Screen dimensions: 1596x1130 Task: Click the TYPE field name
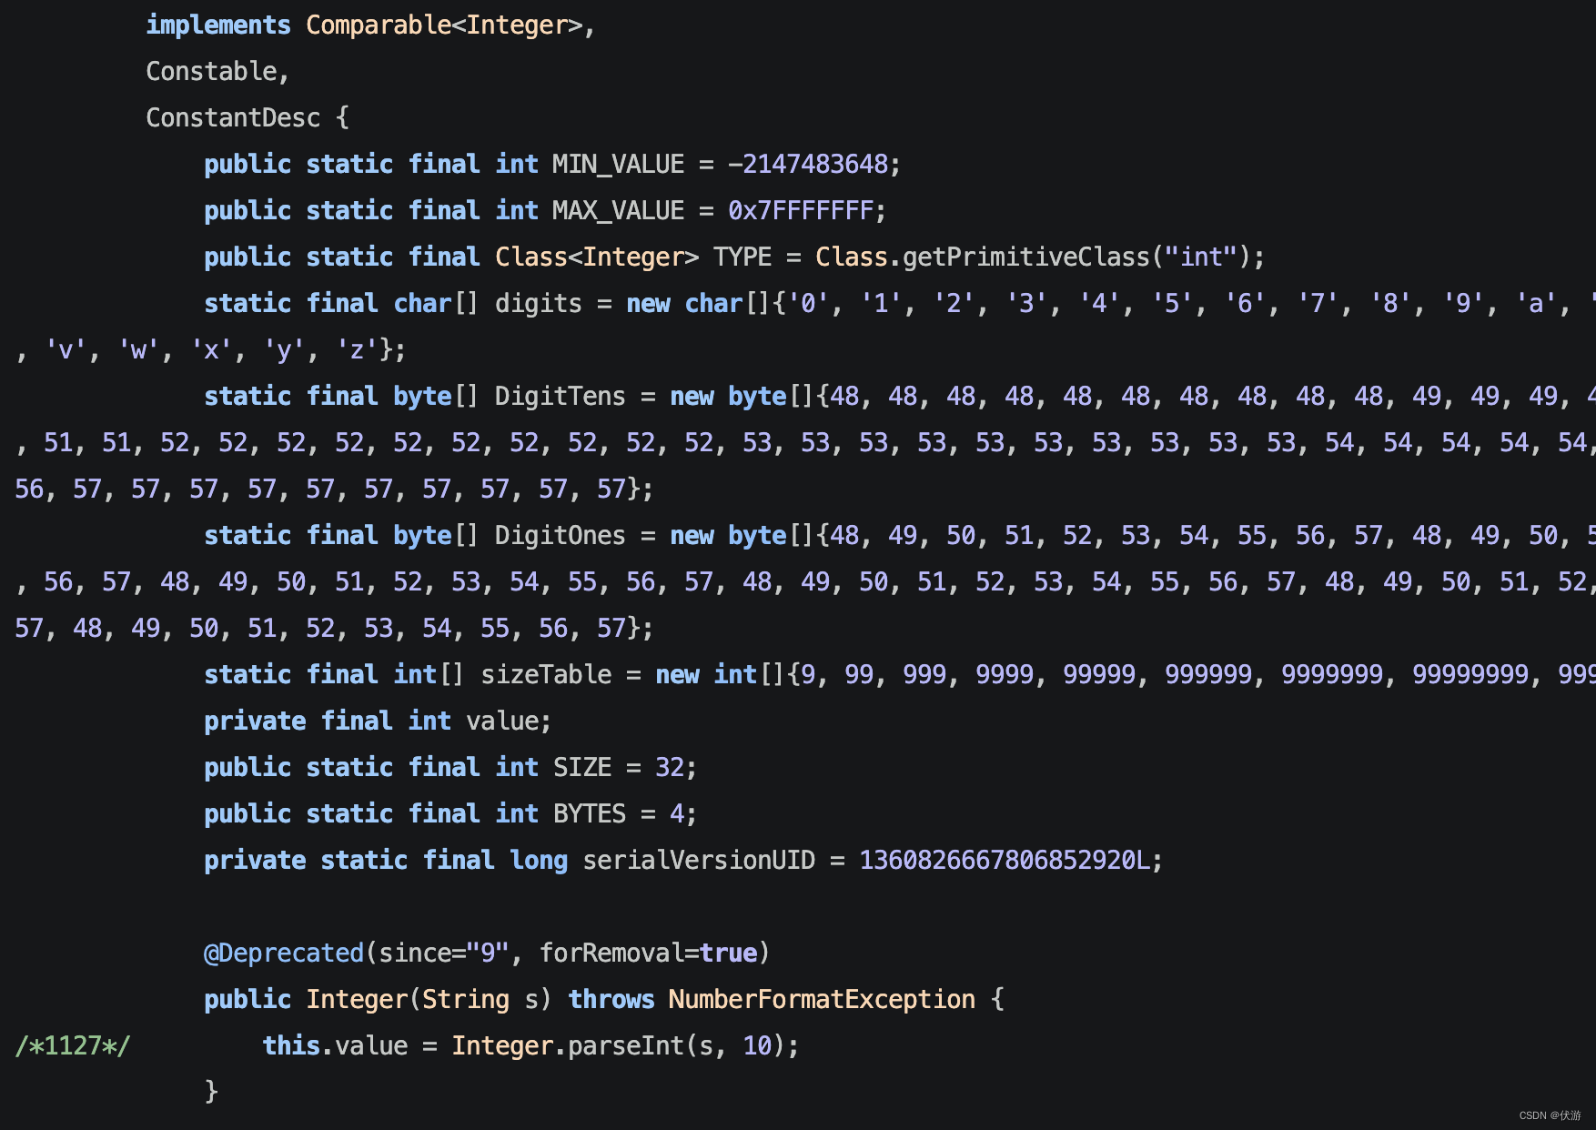pyautogui.click(x=742, y=257)
